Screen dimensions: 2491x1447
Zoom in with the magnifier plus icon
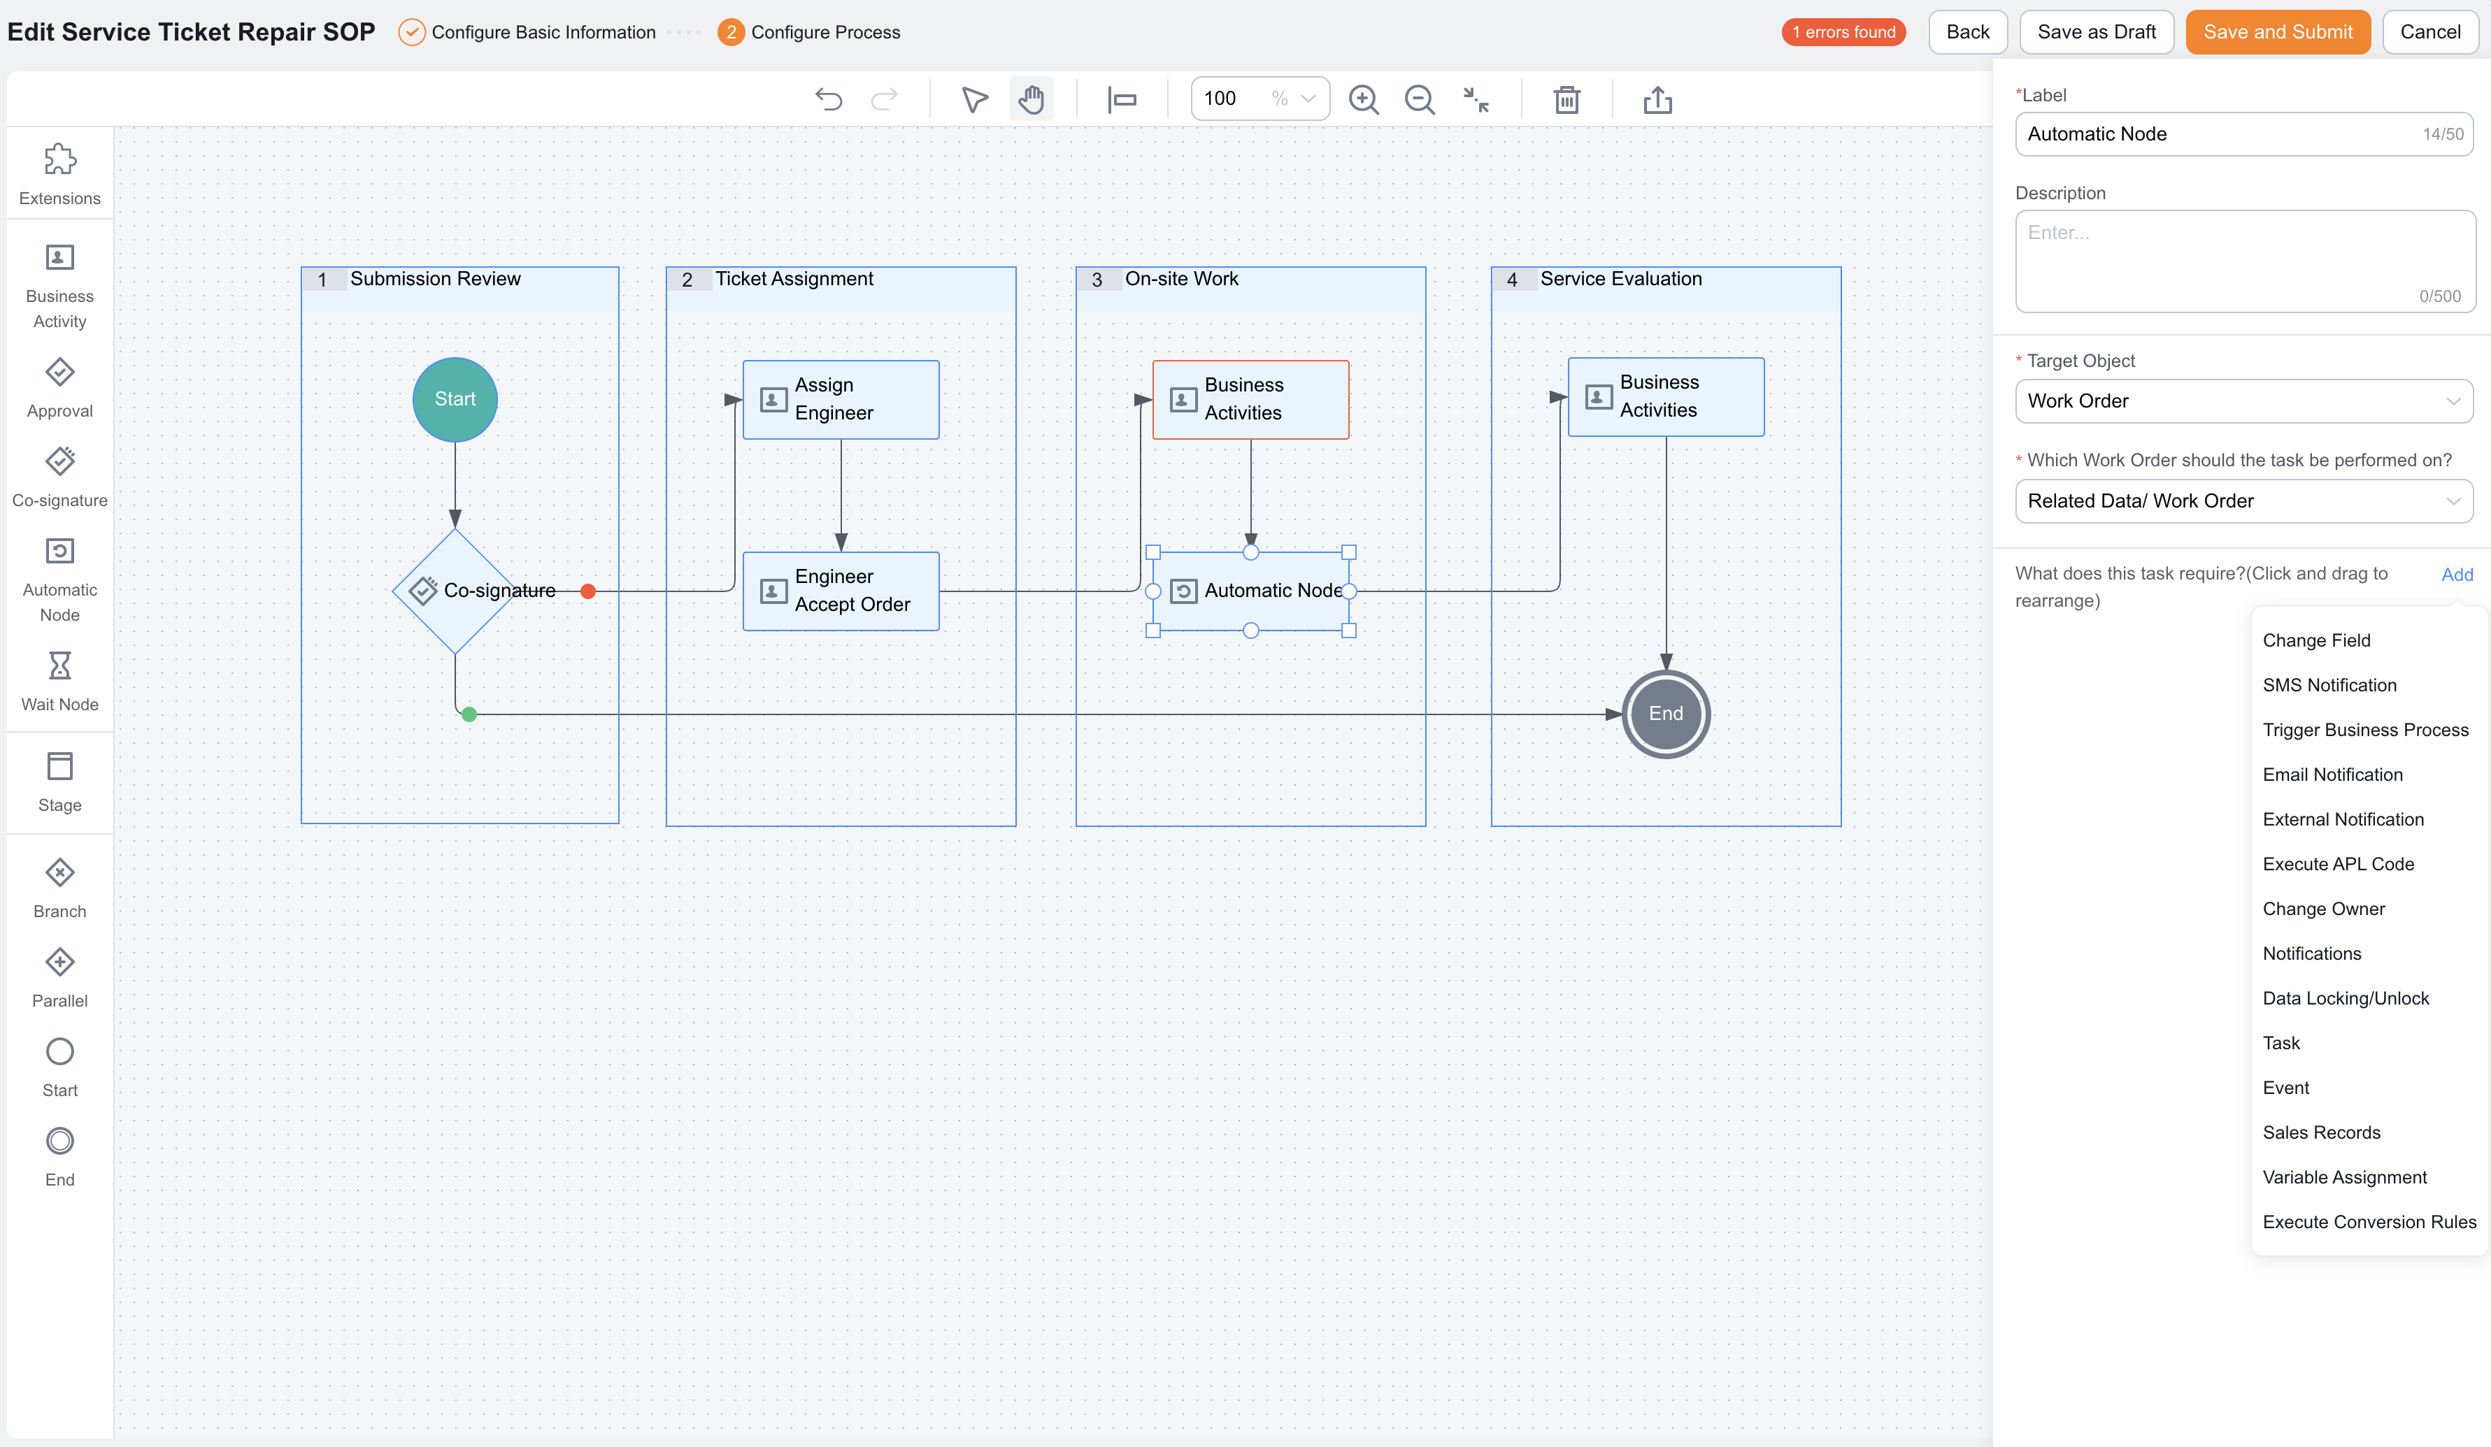click(x=1364, y=99)
